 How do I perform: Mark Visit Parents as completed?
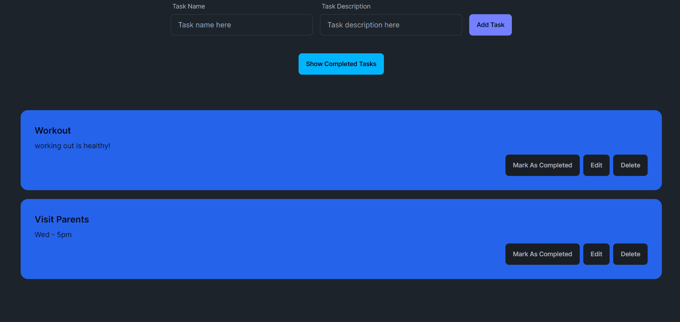(542, 254)
